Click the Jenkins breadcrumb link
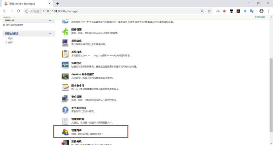This screenshot has height=145, width=273. click(x=7, y=17)
